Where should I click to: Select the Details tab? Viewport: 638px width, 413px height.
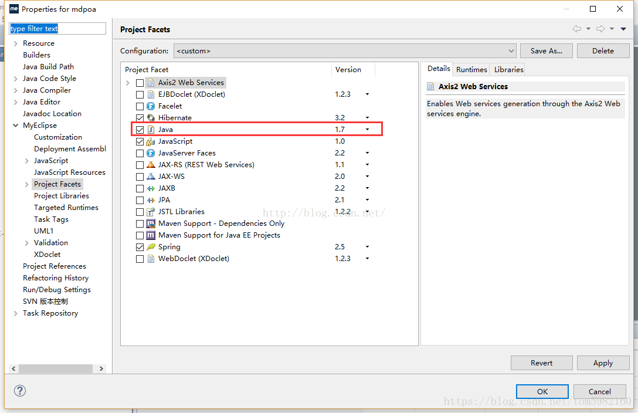click(x=439, y=69)
